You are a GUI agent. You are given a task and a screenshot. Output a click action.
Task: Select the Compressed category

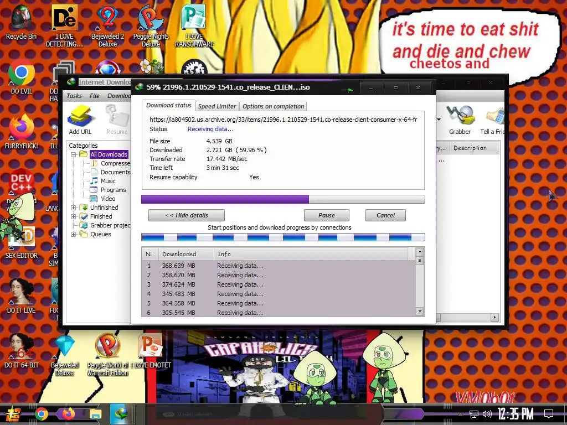coord(115,163)
